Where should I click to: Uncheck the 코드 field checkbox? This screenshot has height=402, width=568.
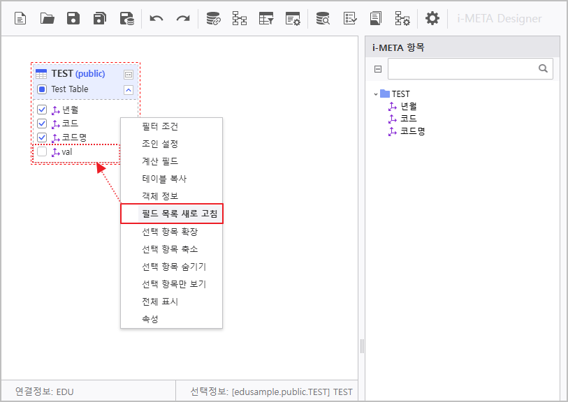(42, 124)
